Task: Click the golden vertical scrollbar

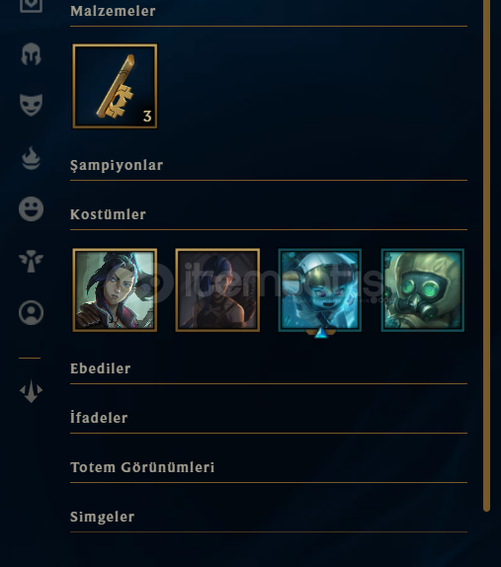Action: pyautogui.click(x=486, y=255)
